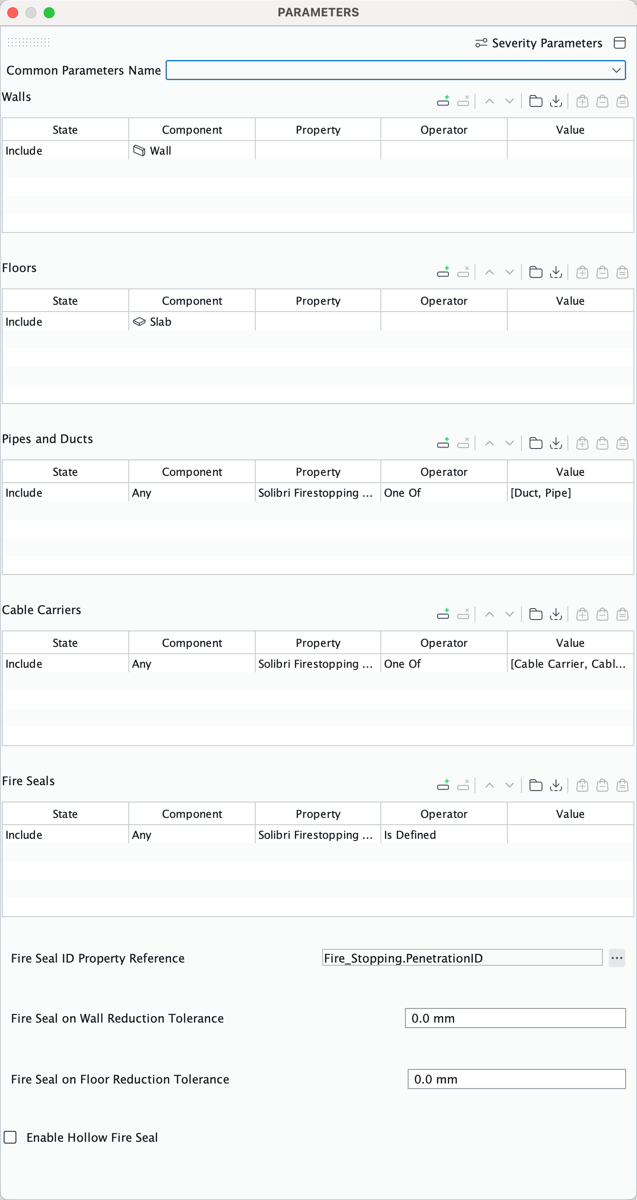Click the Value column header in Floors table
Viewport: 637px width, 1200px height.
click(x=570, y=301)
